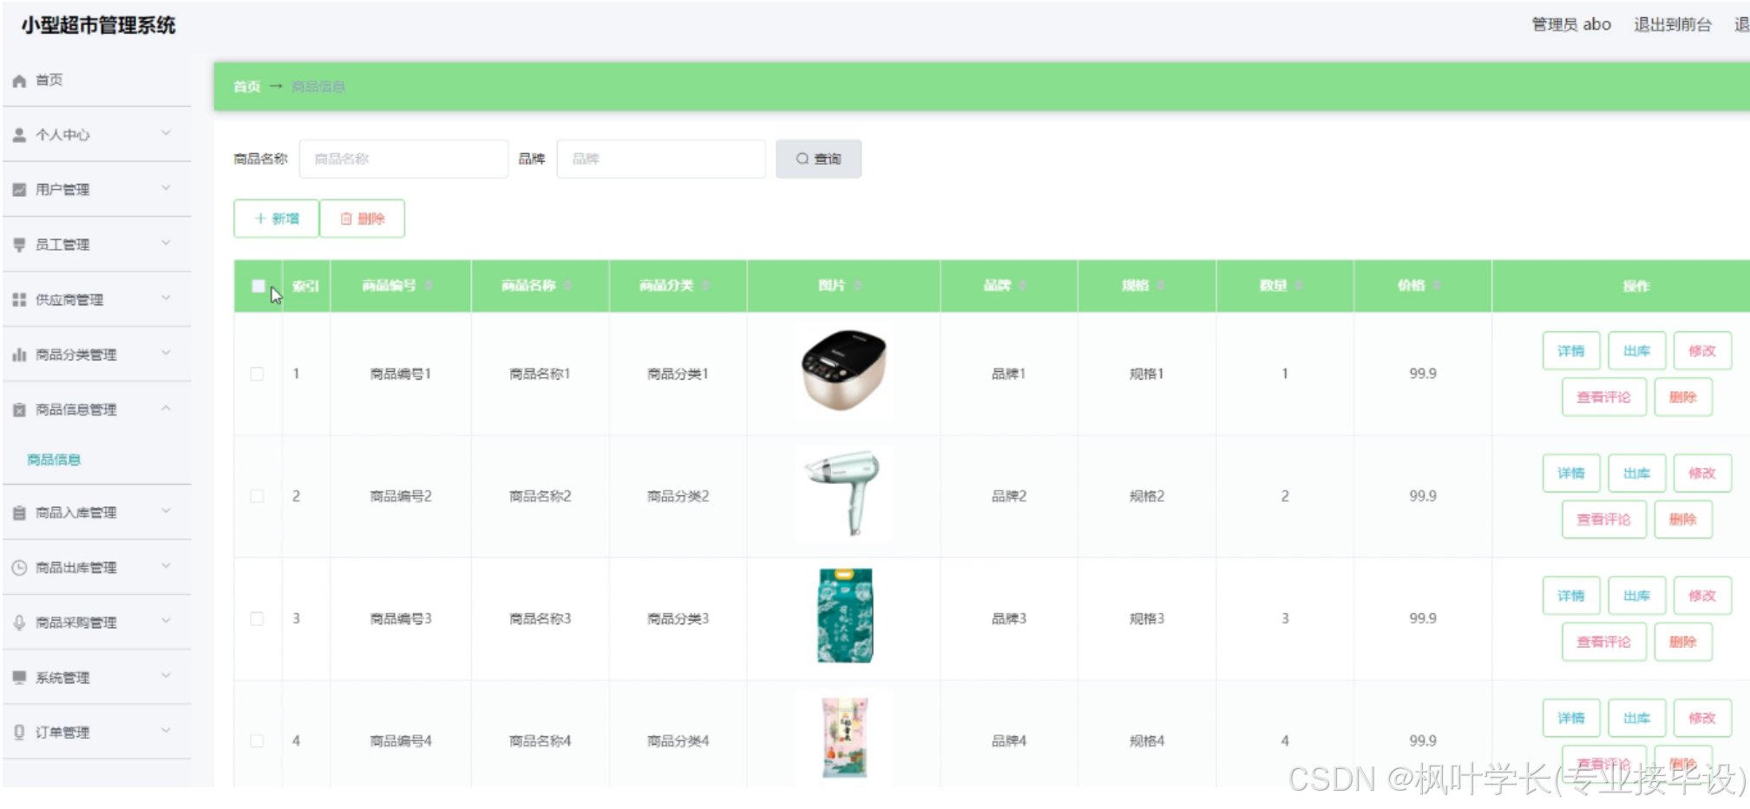Expand the 个人中心 chevron
Viewport: 1750px width, 809px height.
[x=166, y=134]
